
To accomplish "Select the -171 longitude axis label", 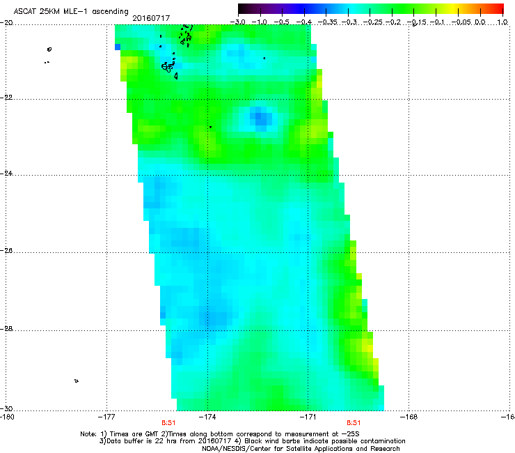I will tap(308, 417).
